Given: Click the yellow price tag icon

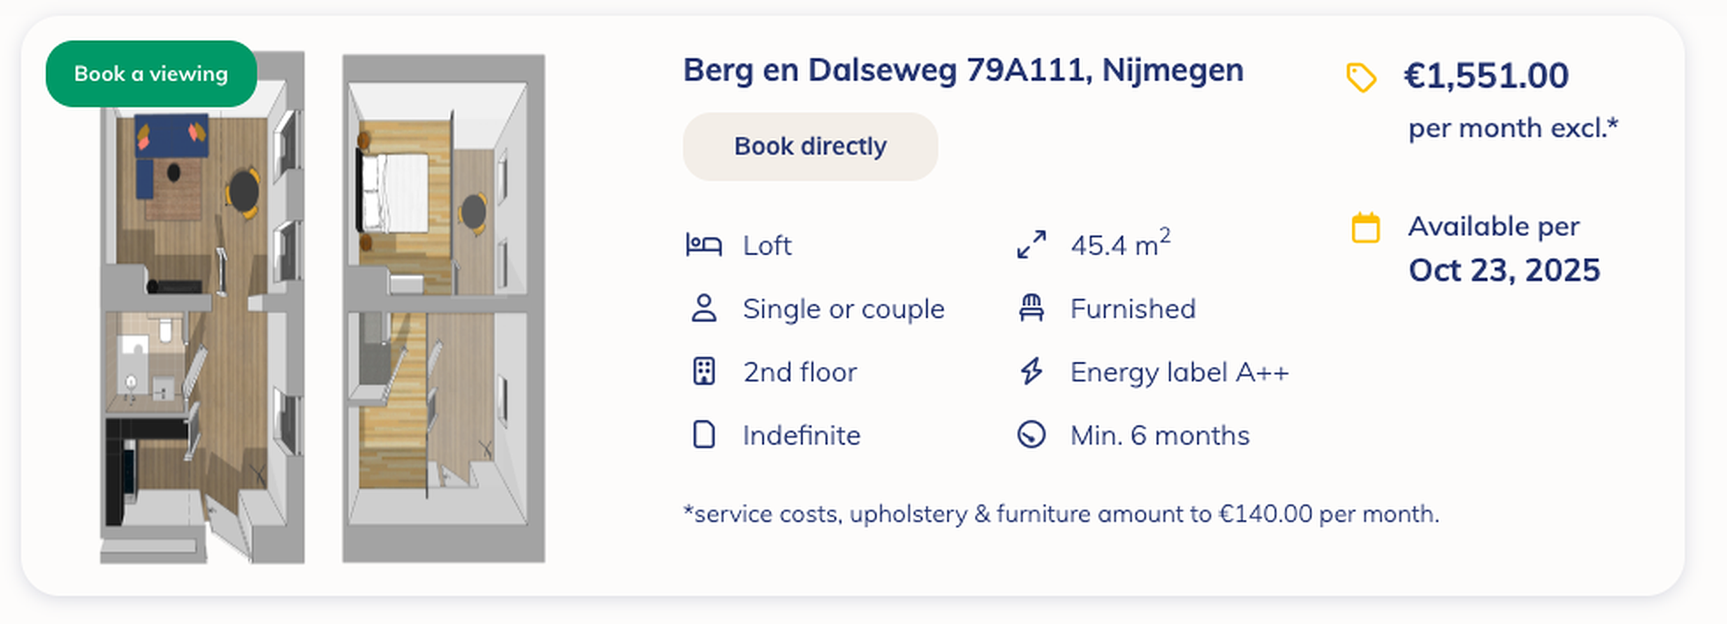Looking at the screenshot, I should pyautogui.click(x=1361, y=78).
